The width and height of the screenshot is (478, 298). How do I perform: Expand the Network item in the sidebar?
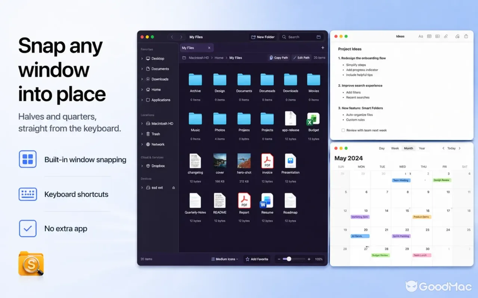(x=142, y=145)
